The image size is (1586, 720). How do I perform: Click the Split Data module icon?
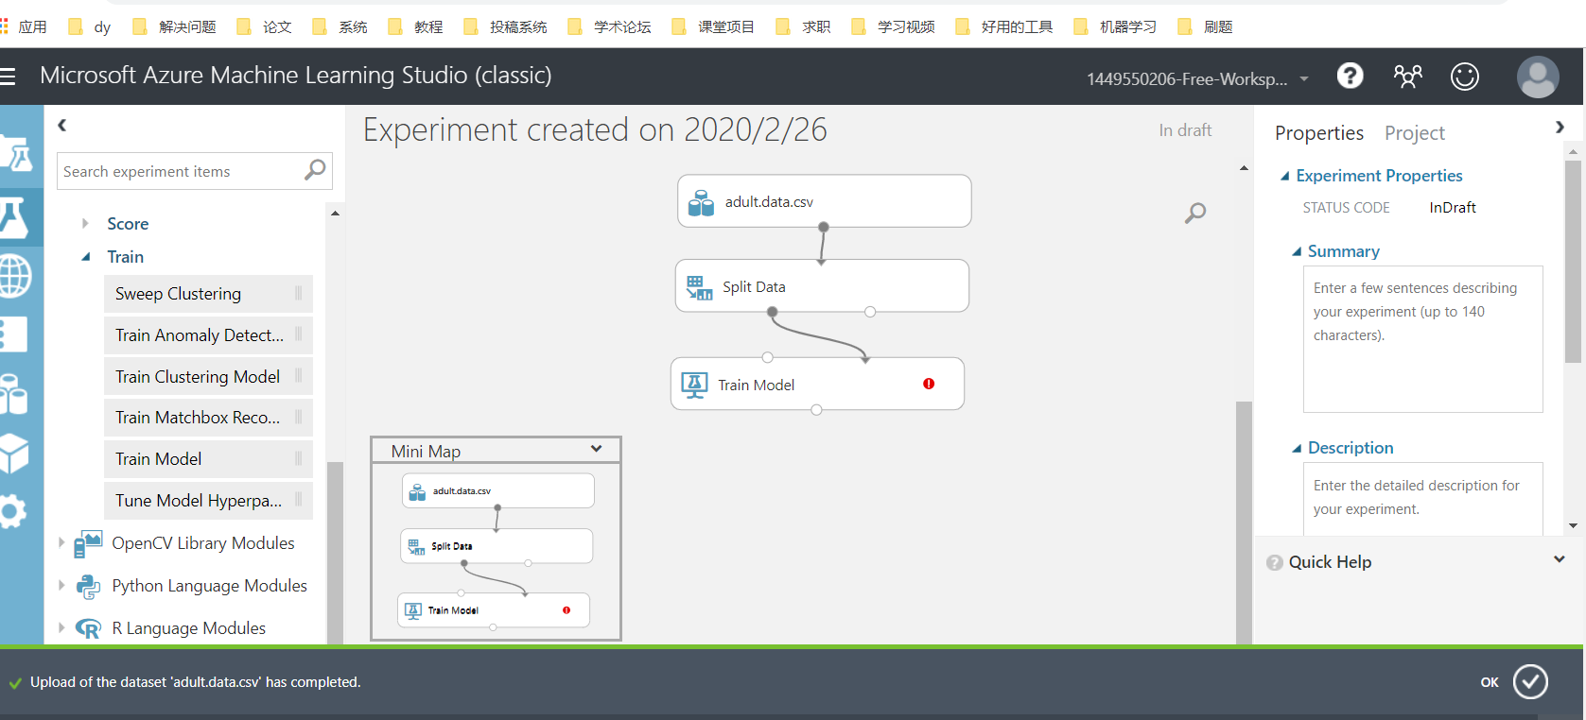pos(699,287)
